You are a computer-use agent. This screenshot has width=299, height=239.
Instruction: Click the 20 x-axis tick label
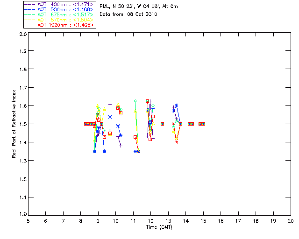[x=291, y=221]
